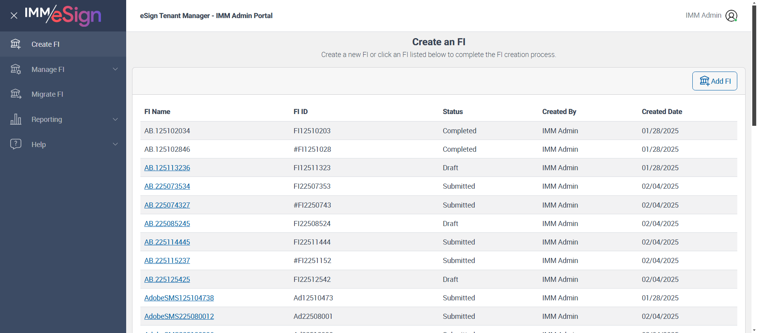
Task: Open the AB.225074327 FI link
Action: click(167, 205)
